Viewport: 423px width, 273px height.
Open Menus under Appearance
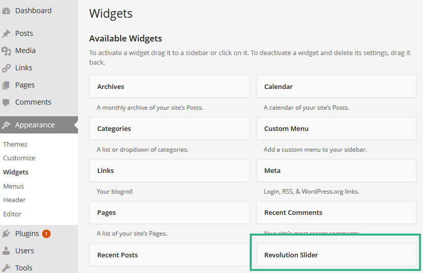click(x=14, y=186)
